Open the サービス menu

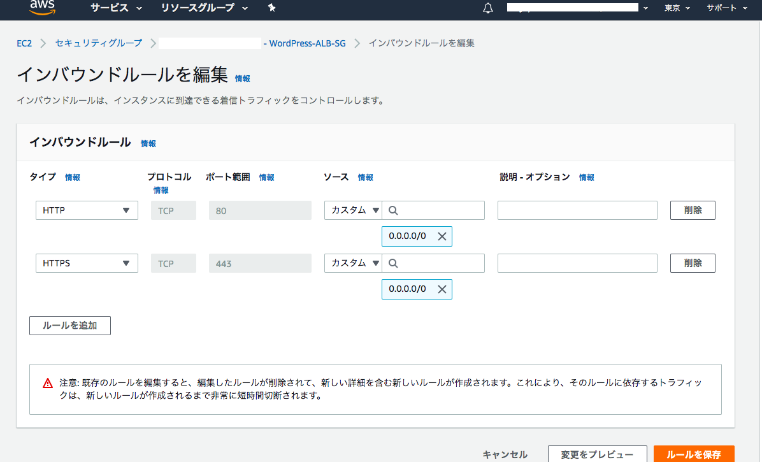point(116,8)
